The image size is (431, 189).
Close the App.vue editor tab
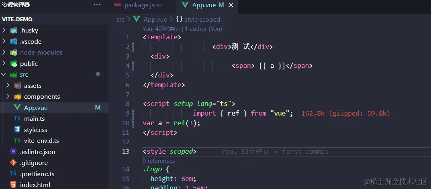pos(231,5)
